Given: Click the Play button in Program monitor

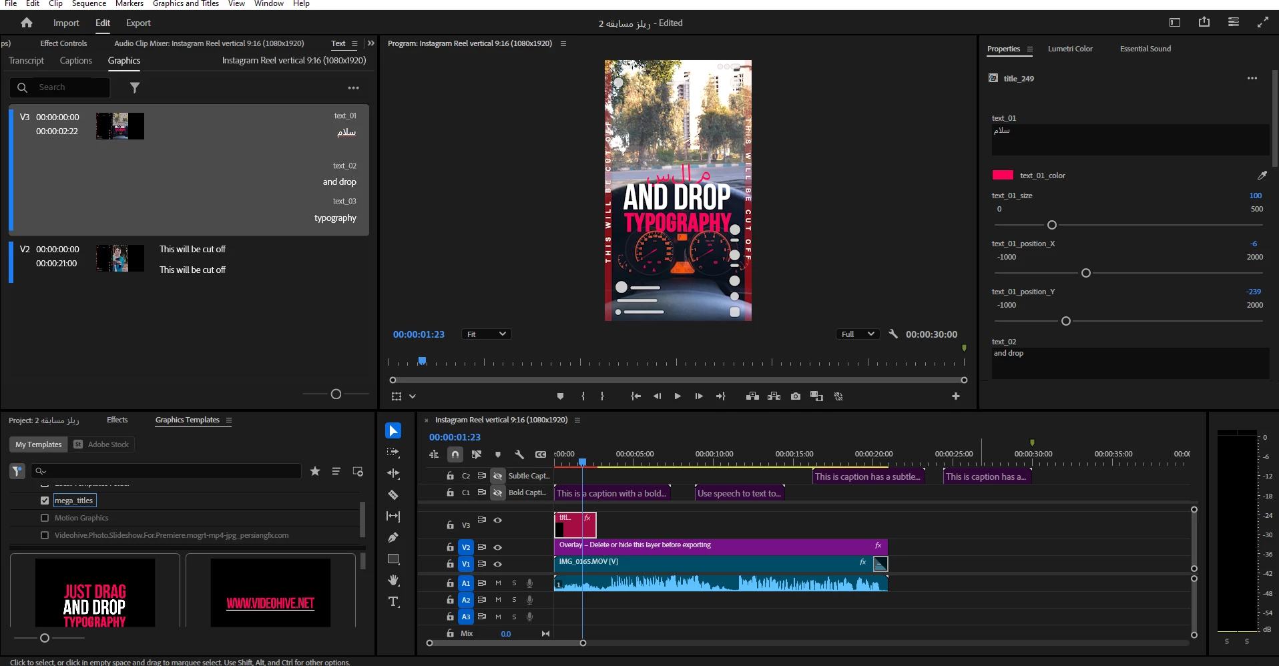Looking at the screenshot, I should 678,396.
